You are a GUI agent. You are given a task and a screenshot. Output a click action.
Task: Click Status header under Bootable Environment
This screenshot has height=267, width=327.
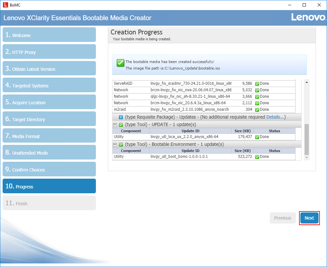pyautogui.click(x=274, y=151)
